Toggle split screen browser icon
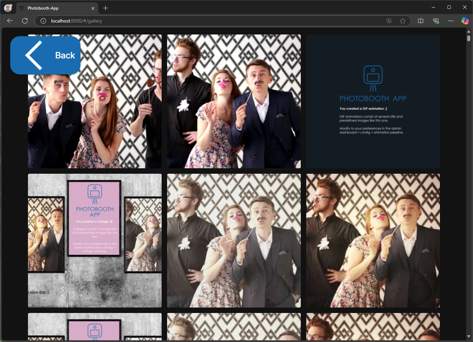 pos(420,21)
